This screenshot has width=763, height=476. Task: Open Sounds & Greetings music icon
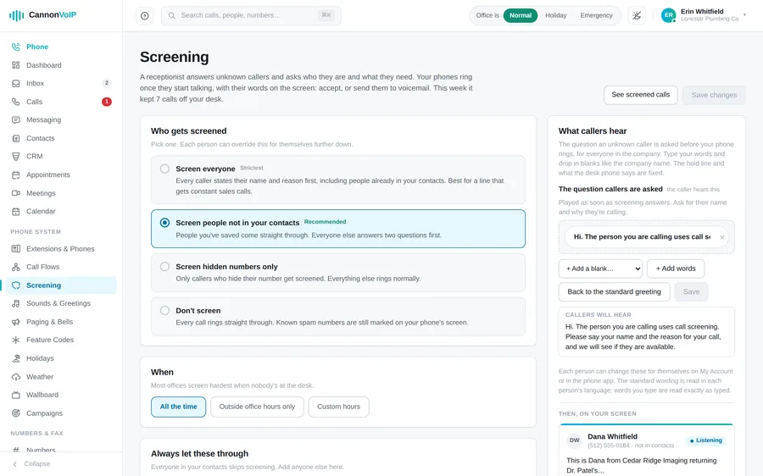16,303
